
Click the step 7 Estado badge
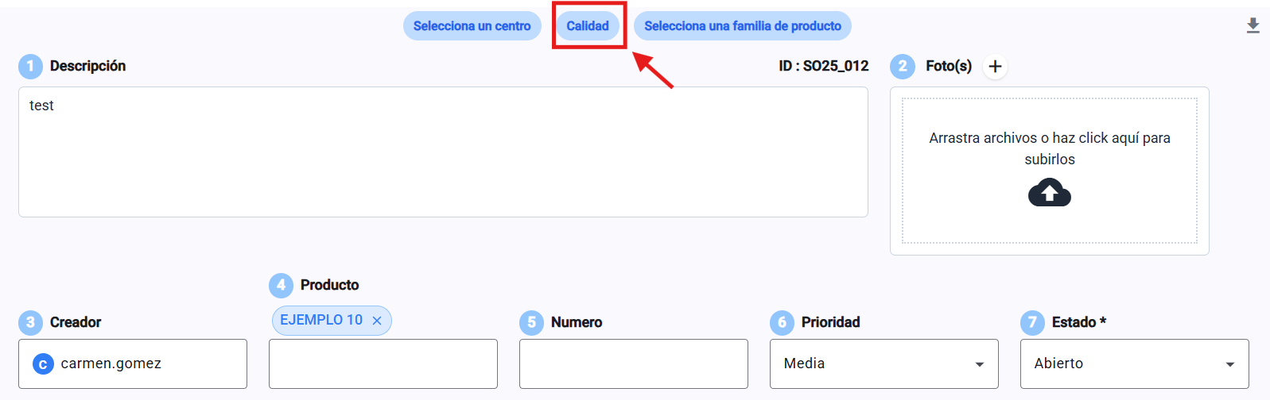pos(1032,322)
